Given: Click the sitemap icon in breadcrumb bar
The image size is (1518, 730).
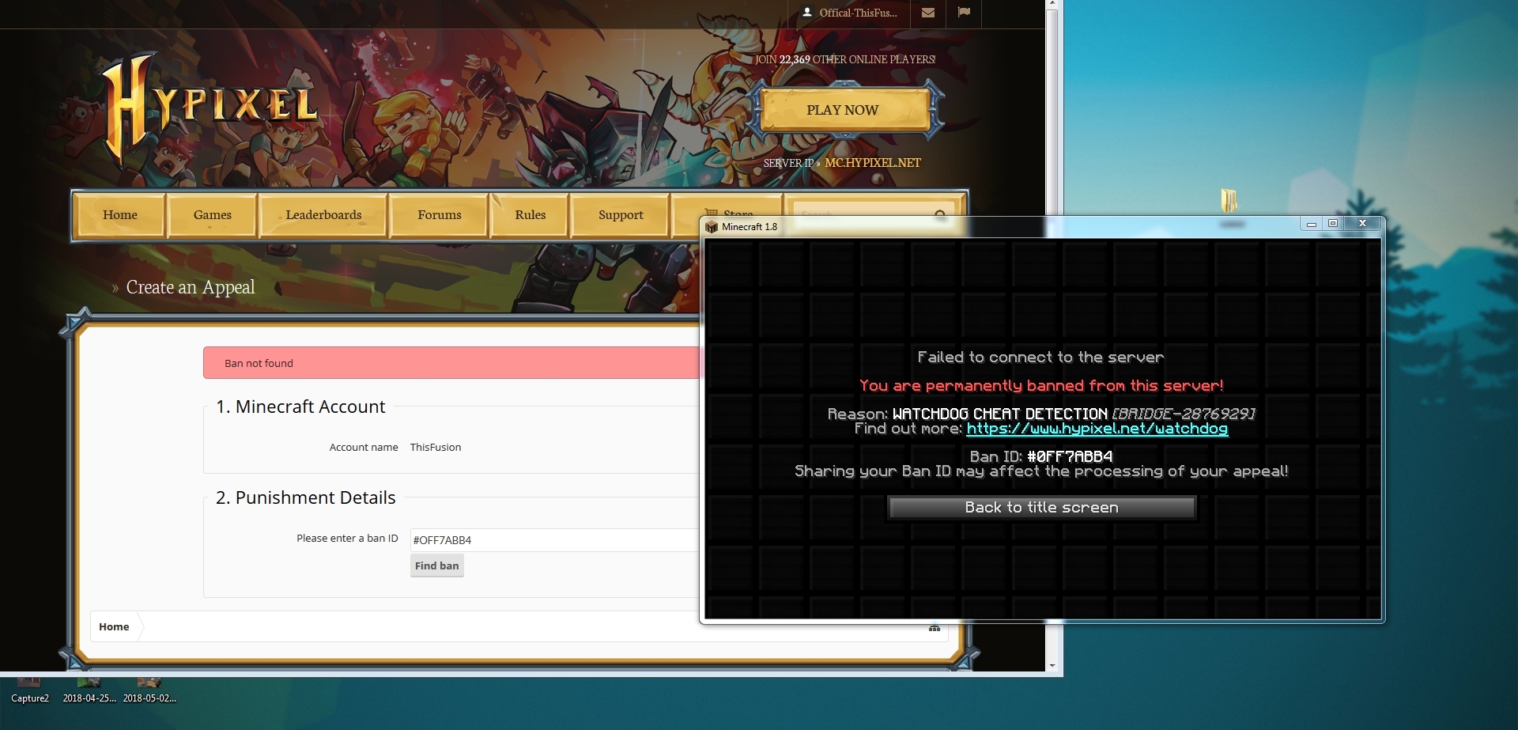Looking at the screenshot, I should pos(935,628).
